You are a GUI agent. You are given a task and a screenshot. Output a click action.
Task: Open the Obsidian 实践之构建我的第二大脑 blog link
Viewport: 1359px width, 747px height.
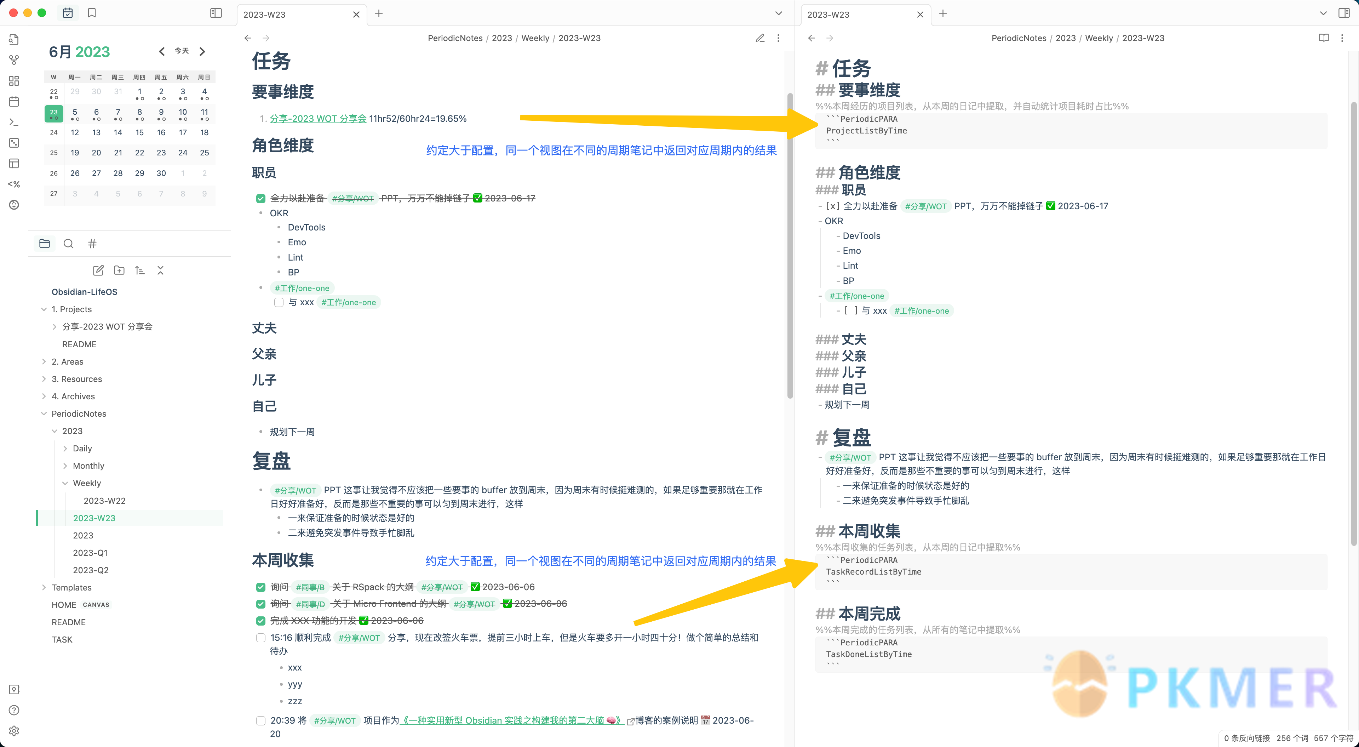click(x=512, y=720)
